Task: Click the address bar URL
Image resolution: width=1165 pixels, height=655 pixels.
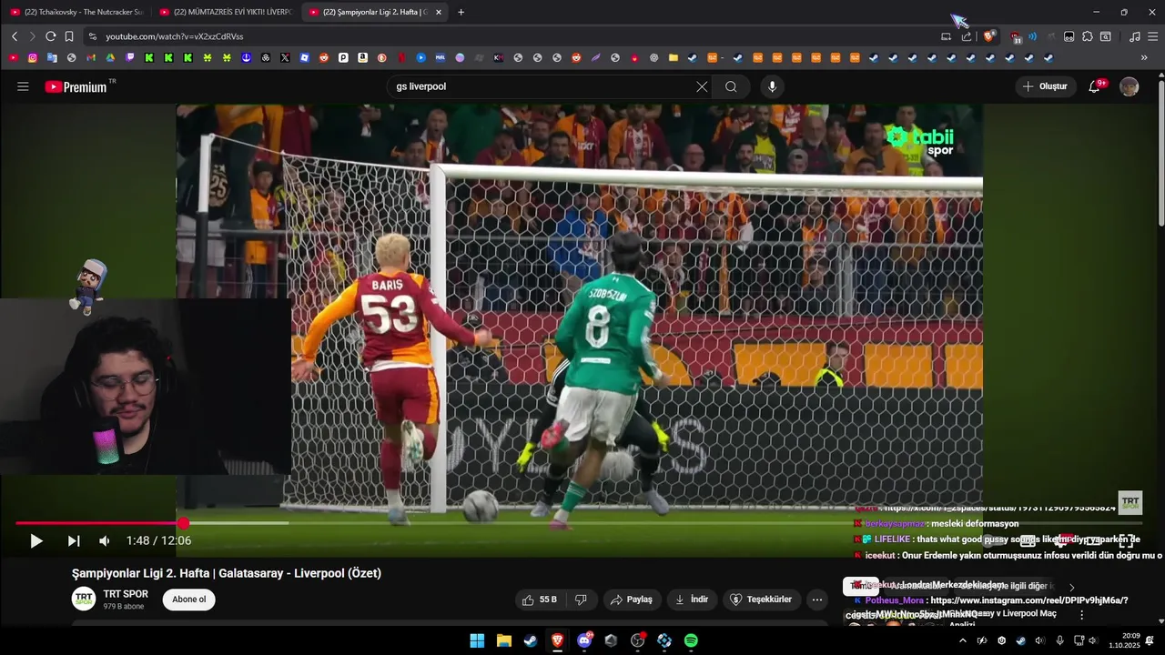Action: pyautogui.click(x=174, y=36)
